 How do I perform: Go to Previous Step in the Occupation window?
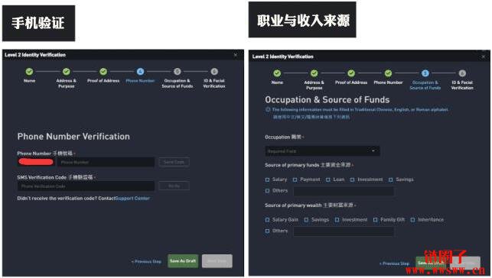click(394, 263)
